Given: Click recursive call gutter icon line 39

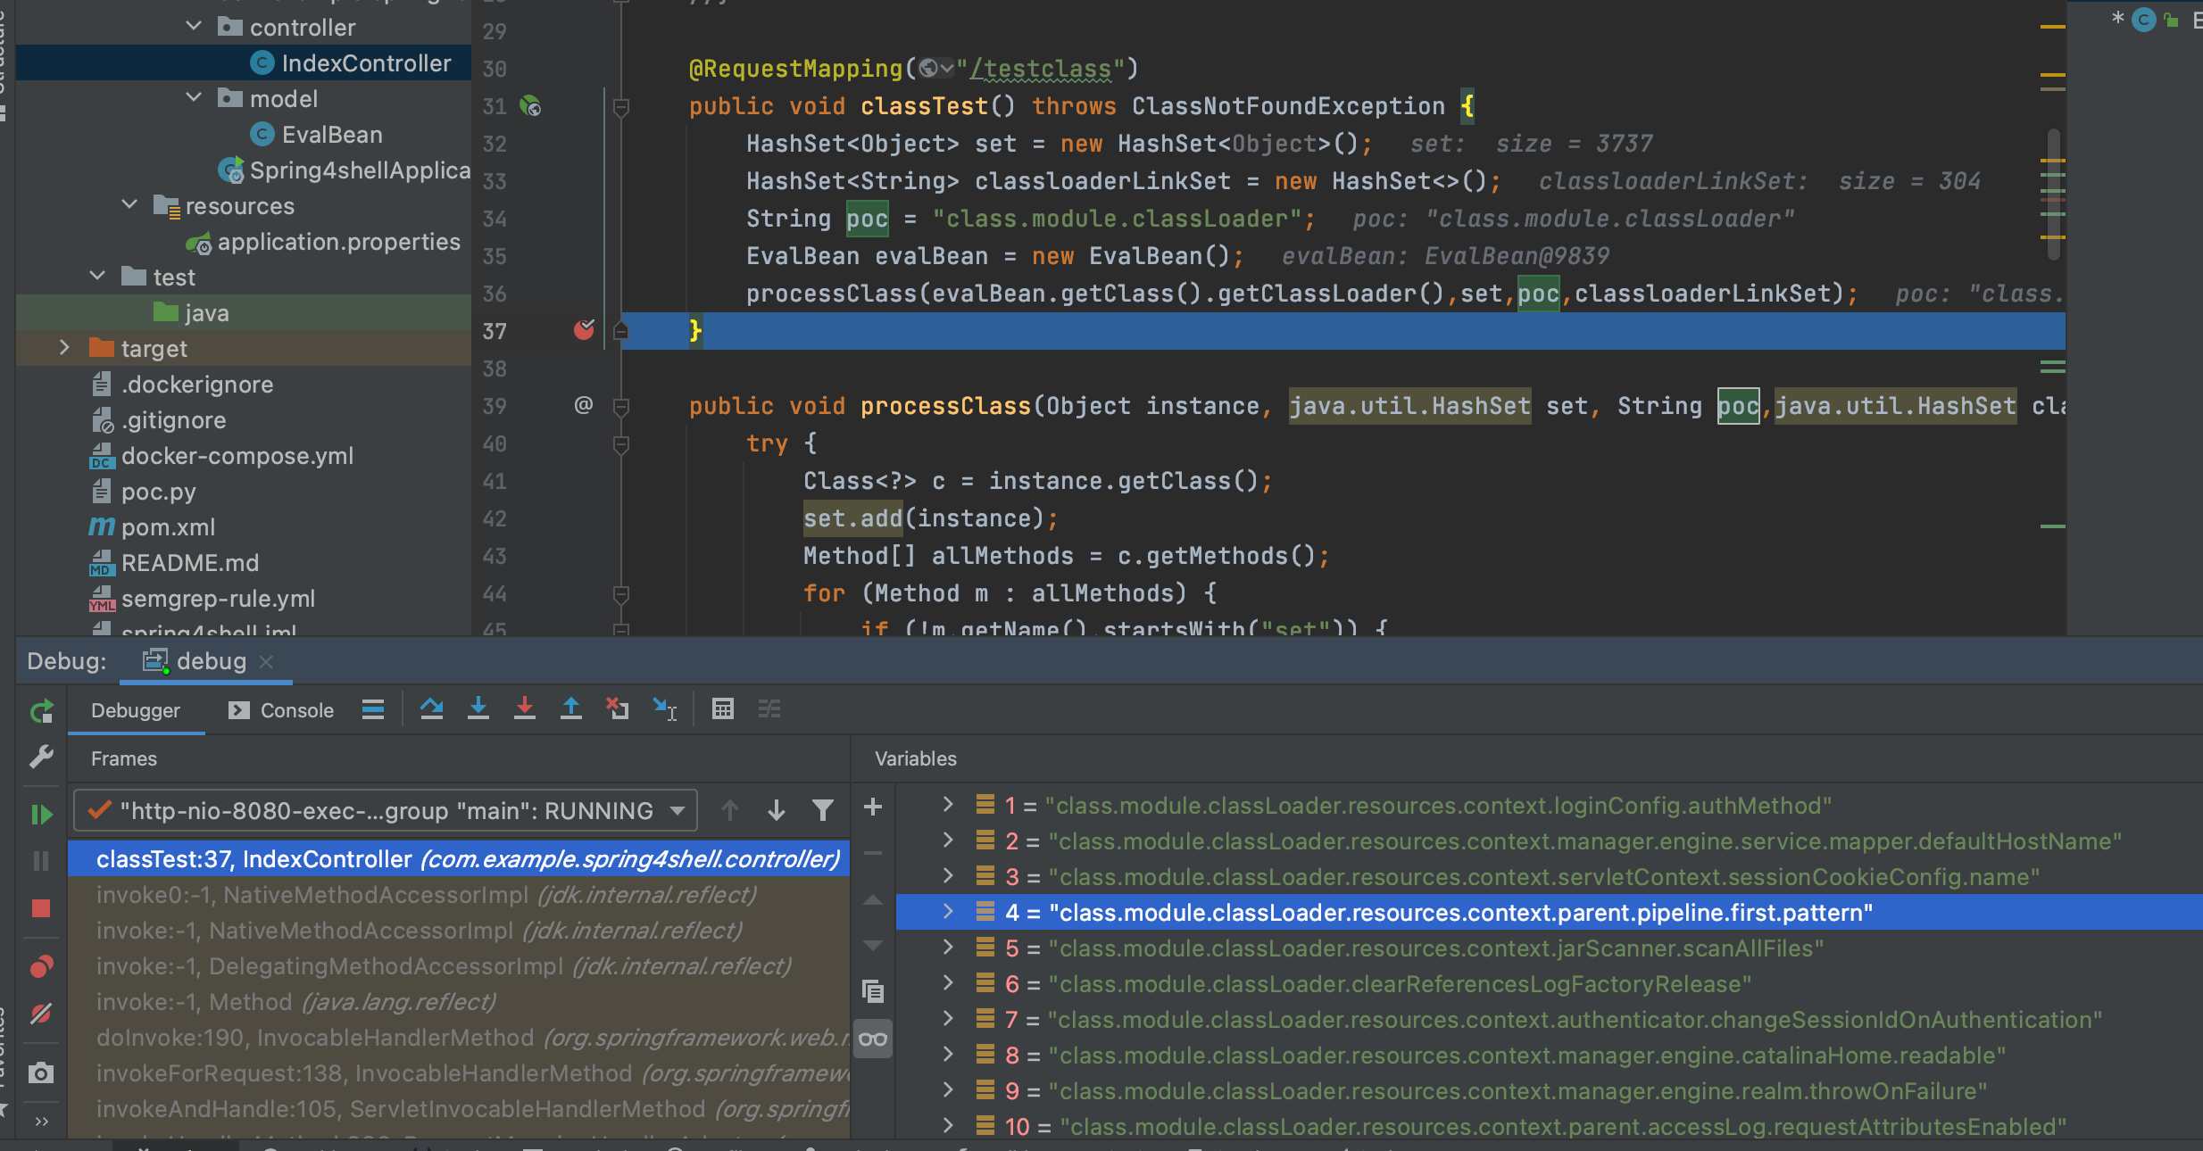Looking at the screenshot, I should point(584,405).
